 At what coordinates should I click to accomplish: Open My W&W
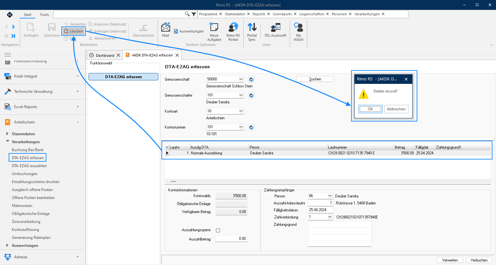pyautogui.click(x=298, y=32)
